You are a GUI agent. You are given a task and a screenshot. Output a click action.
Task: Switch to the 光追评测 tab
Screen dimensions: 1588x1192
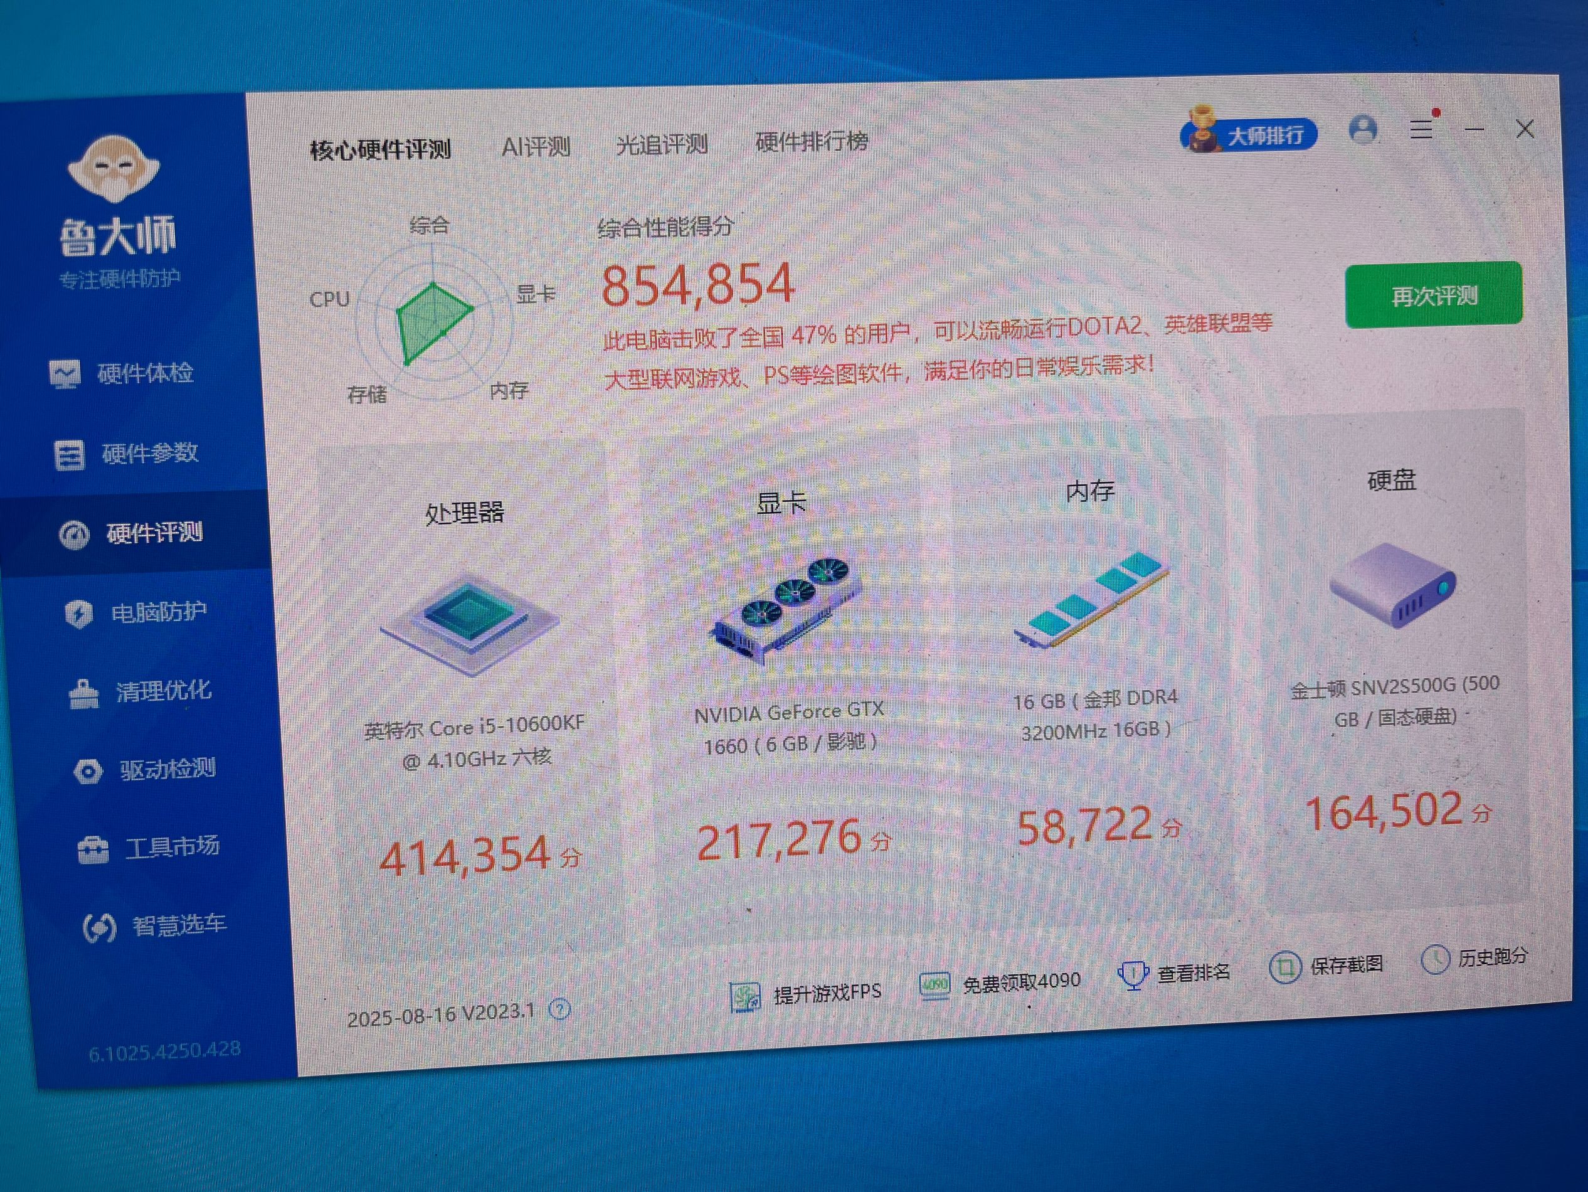click(662, 144)
